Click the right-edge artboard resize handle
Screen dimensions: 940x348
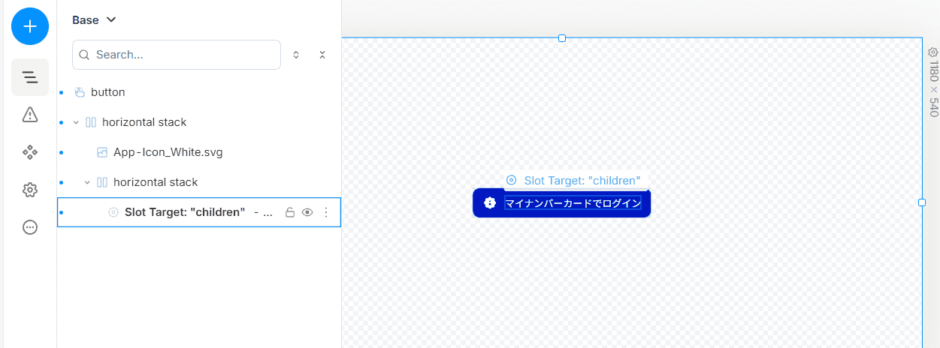(x=922, y=202)
